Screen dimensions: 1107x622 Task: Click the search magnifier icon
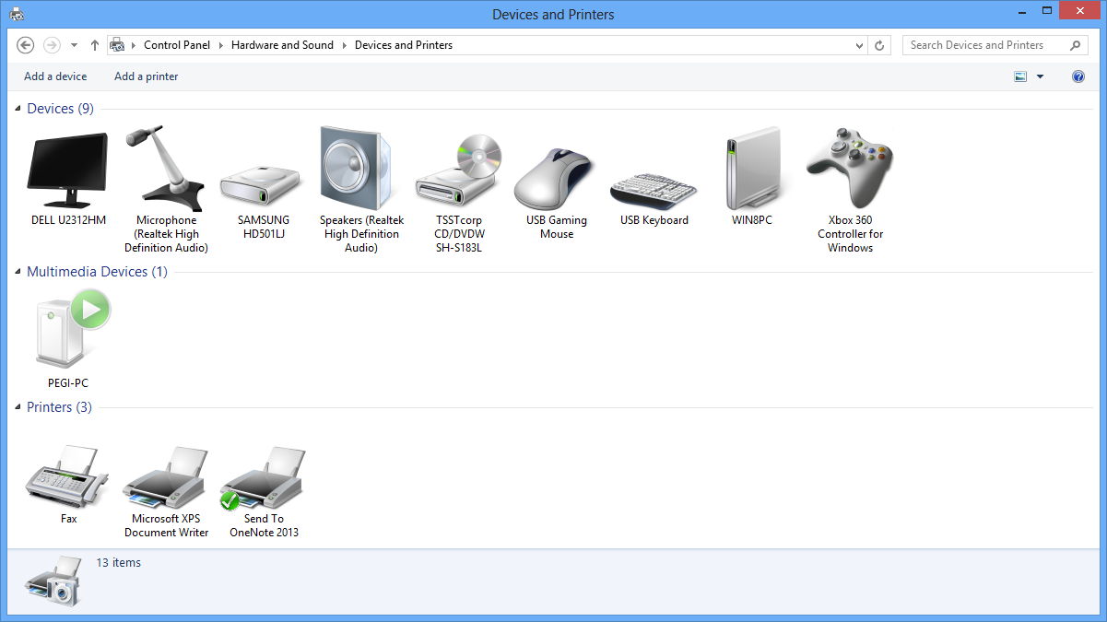point(1076,45)
